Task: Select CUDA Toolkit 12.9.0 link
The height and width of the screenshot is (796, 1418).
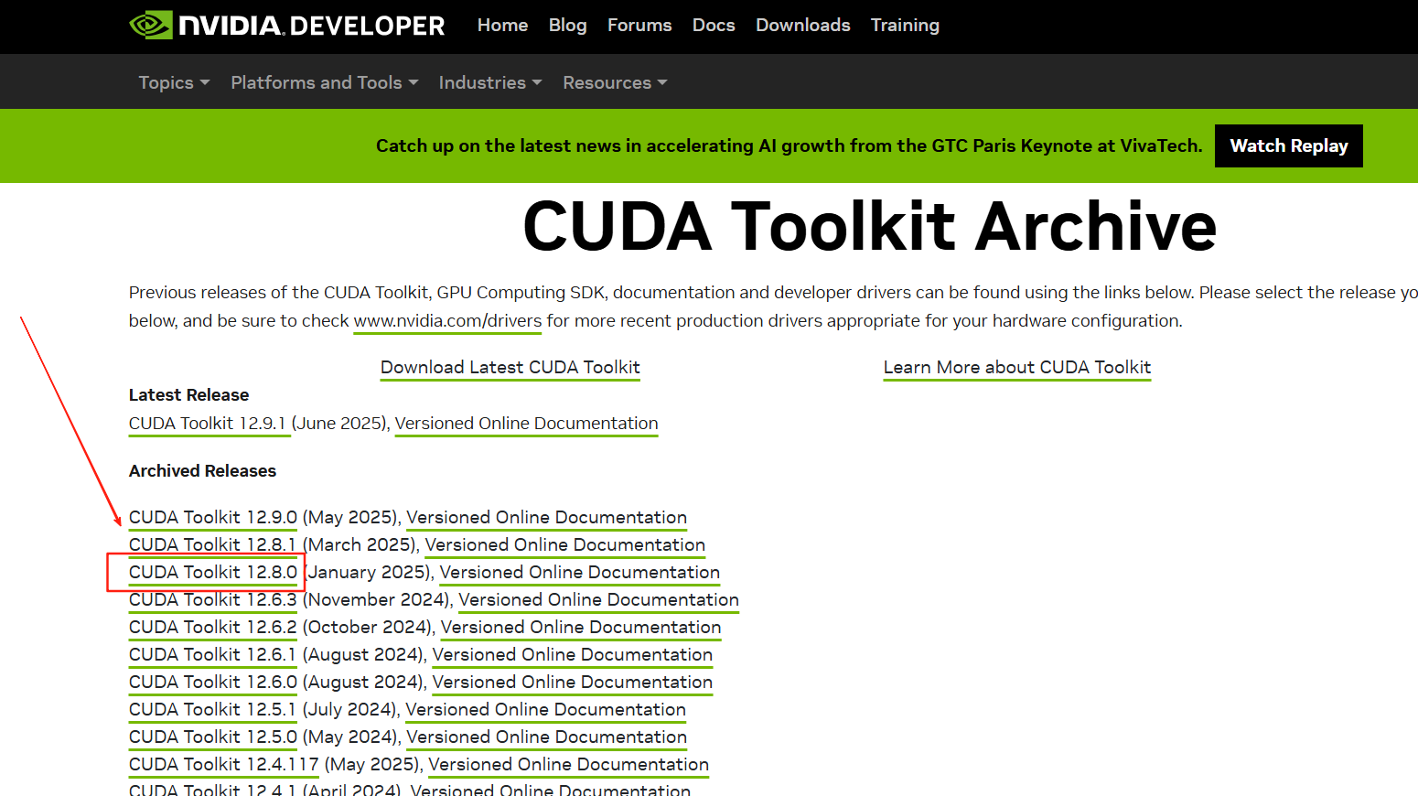Action: [213, 518]
